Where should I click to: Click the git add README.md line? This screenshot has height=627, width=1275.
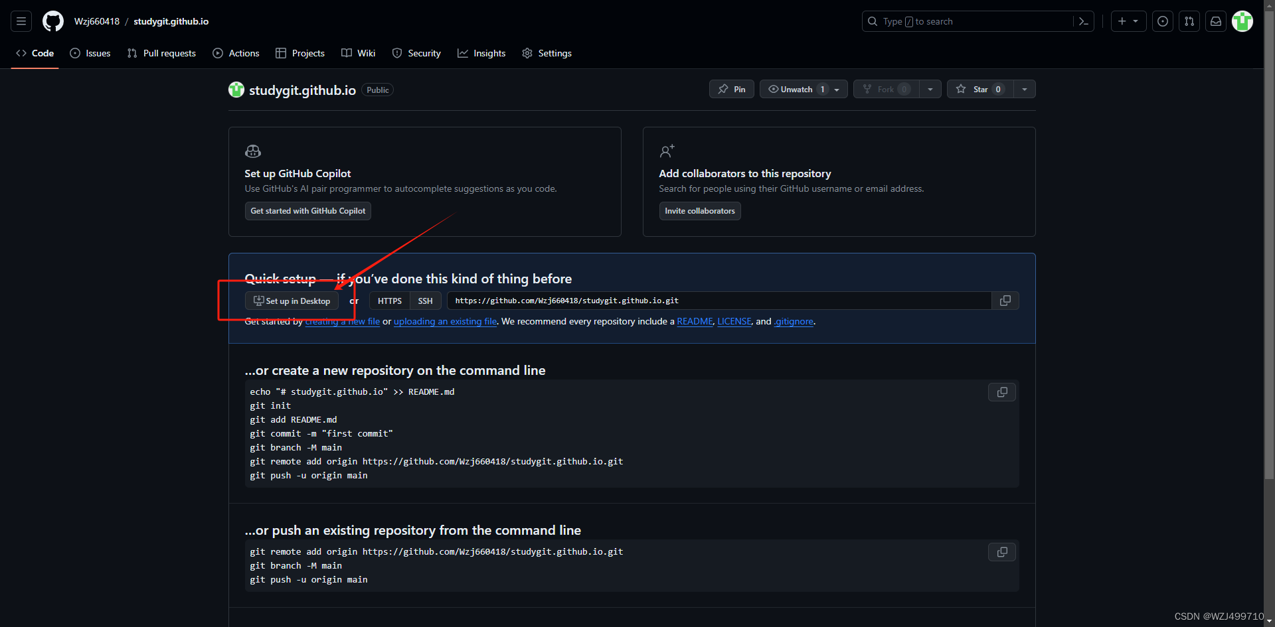pos(294,420)
